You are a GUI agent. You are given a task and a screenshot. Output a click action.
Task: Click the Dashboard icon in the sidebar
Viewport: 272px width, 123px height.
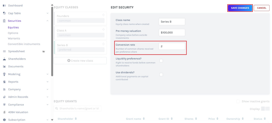pos(5,5)
